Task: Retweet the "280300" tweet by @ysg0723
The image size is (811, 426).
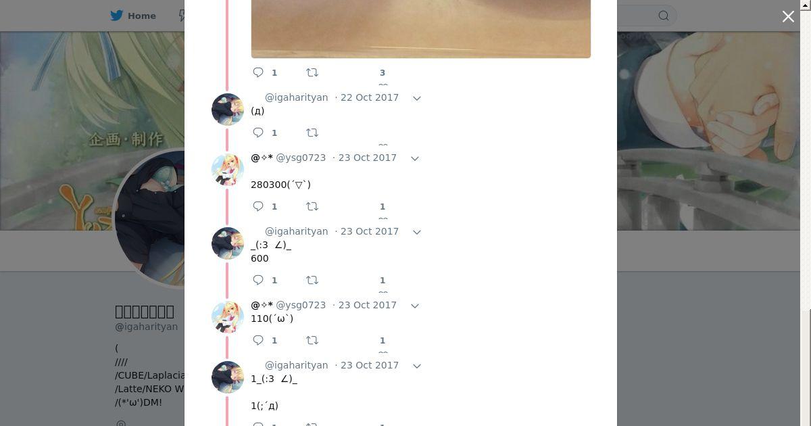Action: click(312, 206)
